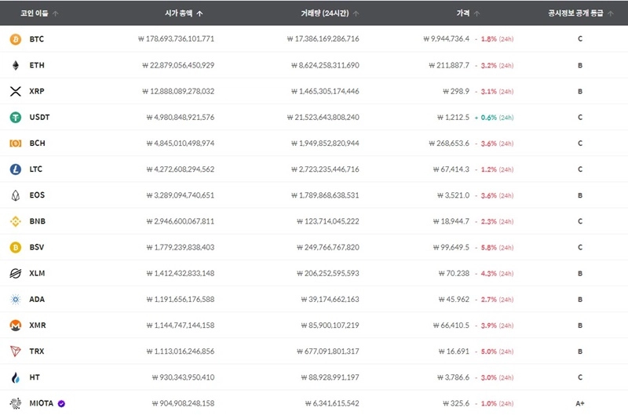Click the purple verified badge next to MIOTA
This screenshot has width=628, height=415.
(x=61, y=403)
